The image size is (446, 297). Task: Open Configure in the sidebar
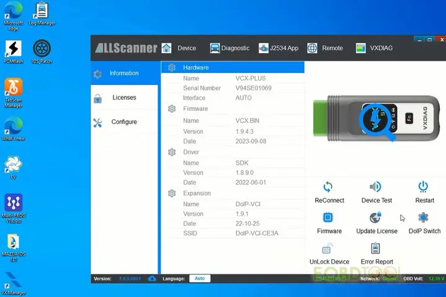(x=123, y=122)
